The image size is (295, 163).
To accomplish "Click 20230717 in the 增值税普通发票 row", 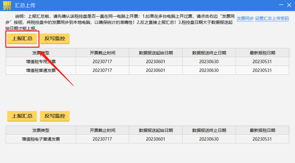I will click(x=102, y=70).
